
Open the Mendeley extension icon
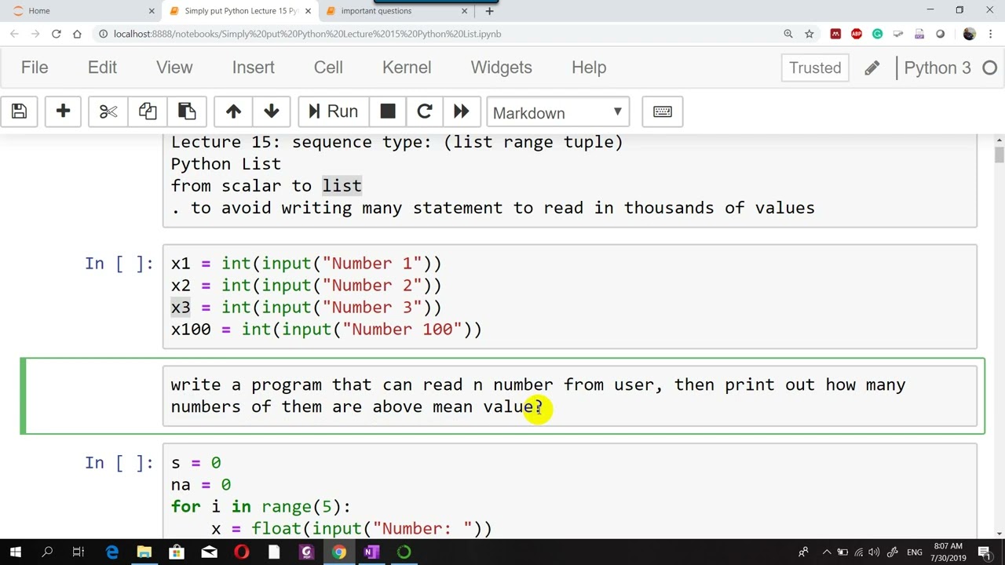(835, 34)
